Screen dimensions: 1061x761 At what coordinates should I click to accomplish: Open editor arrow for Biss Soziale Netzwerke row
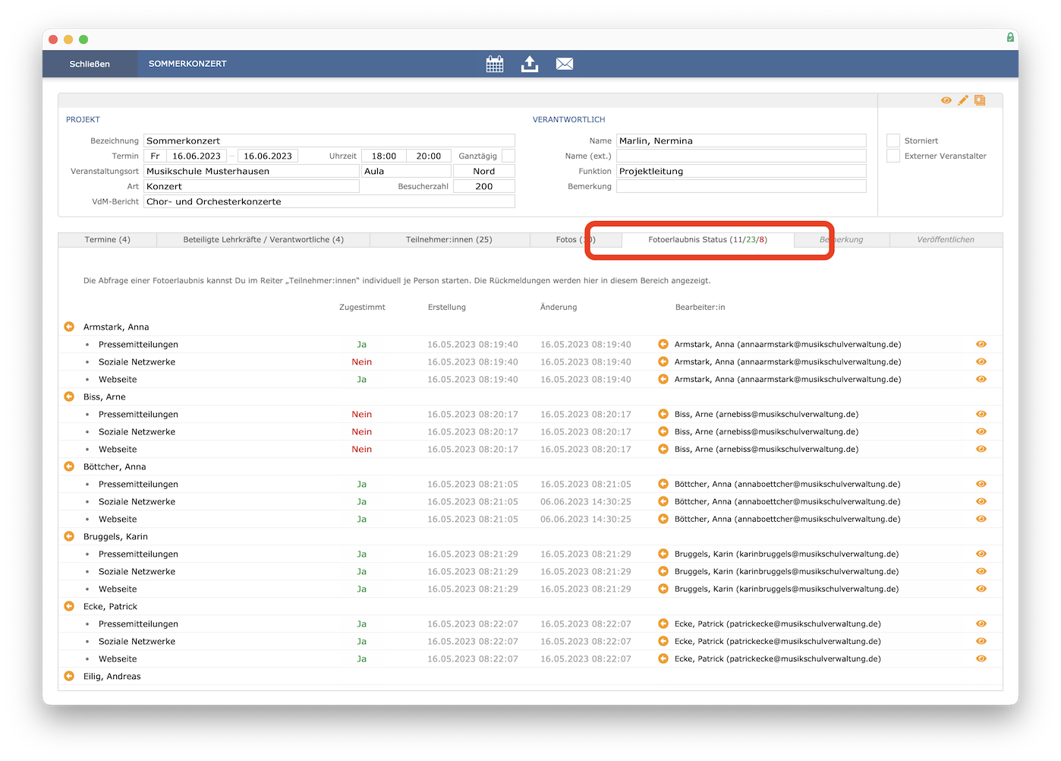click(663, 431)
